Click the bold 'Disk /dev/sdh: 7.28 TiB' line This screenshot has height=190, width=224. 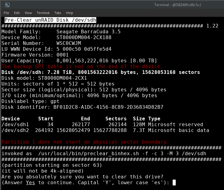coord(101,72)
